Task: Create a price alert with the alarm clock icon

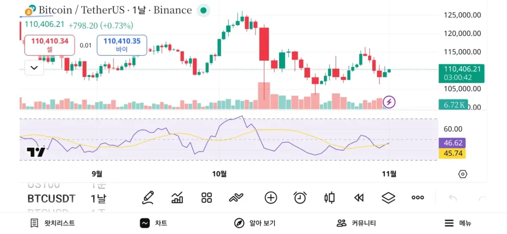Action: pos(300,197)
